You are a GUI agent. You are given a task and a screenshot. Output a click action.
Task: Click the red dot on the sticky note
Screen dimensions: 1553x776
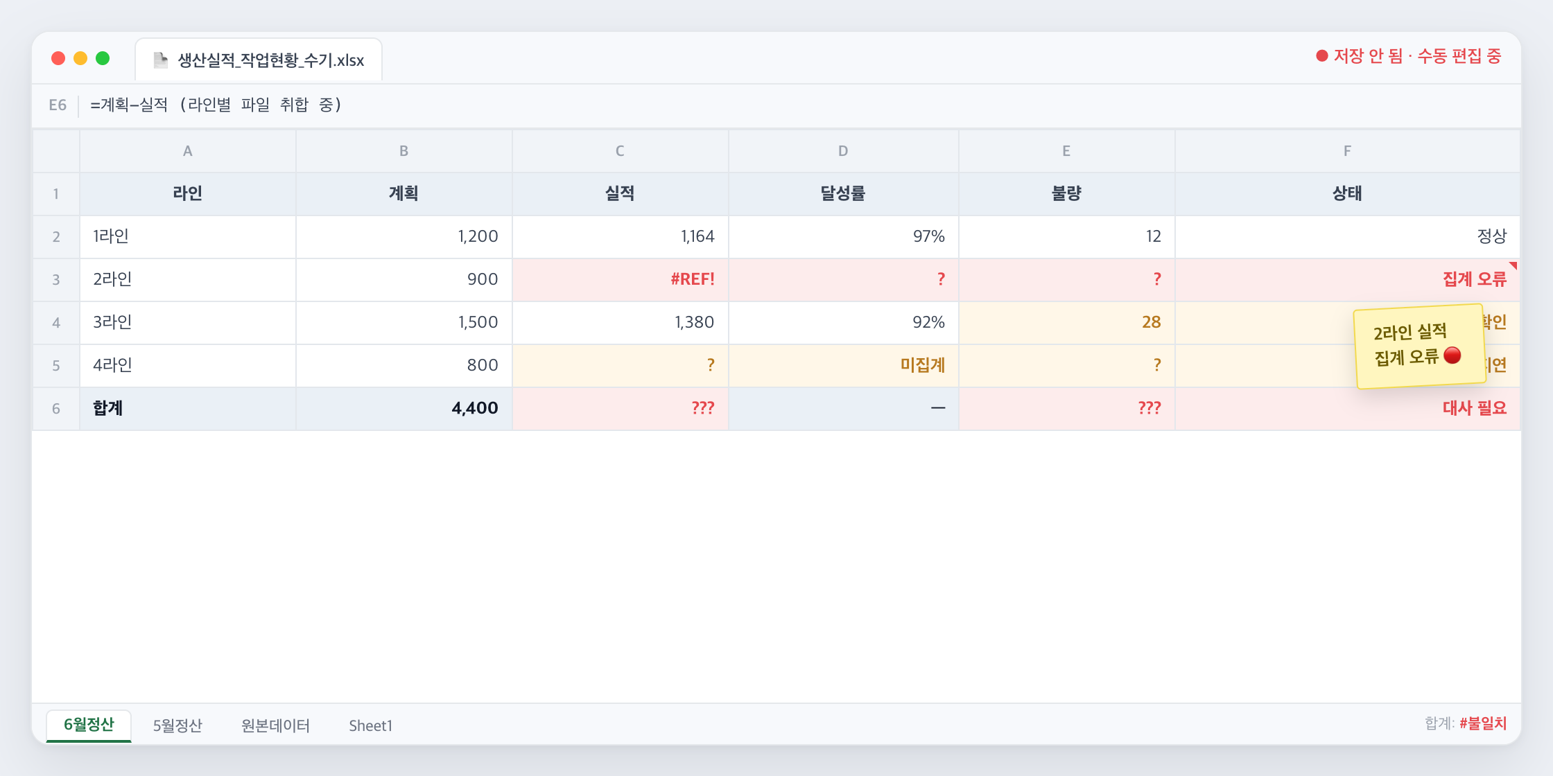1452,355
